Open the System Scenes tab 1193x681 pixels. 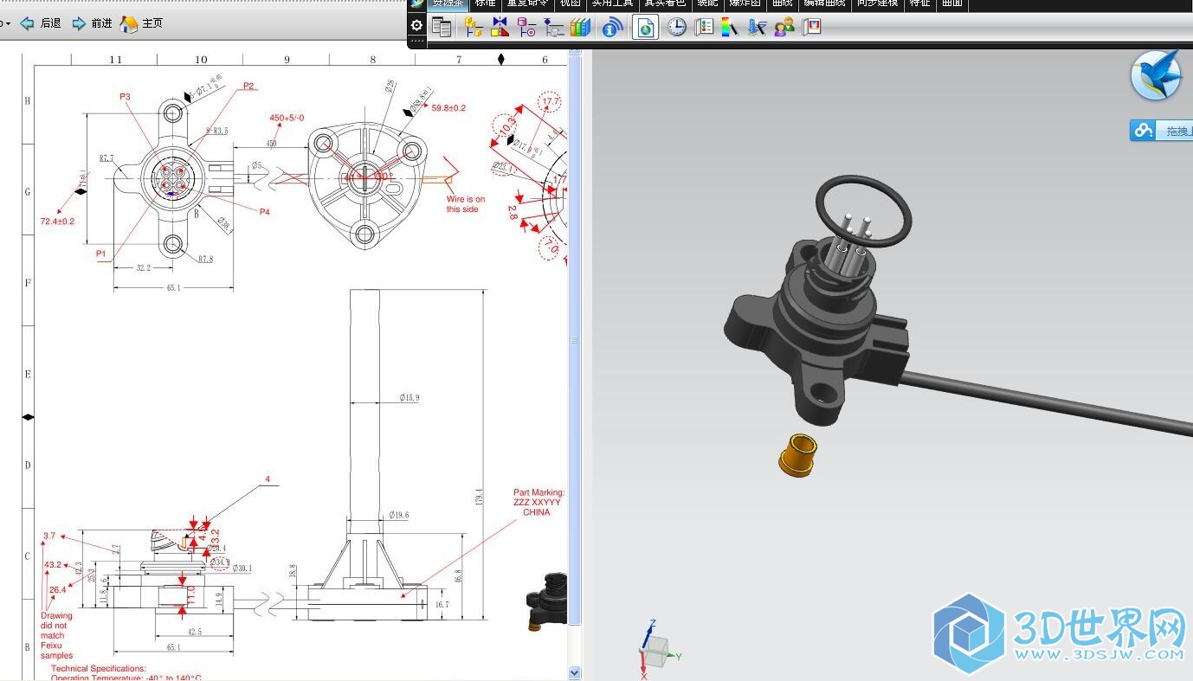click(x=811, y=27)
